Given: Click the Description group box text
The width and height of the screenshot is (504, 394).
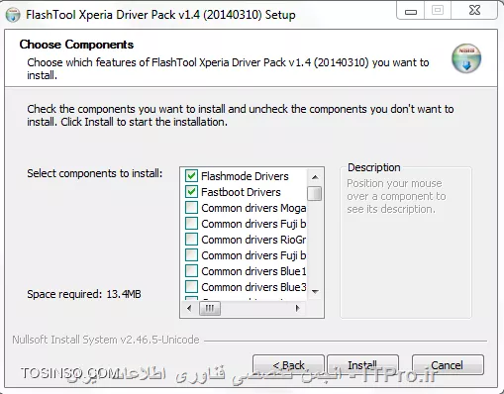Looking at the screenshot, I should click(396, 196).
